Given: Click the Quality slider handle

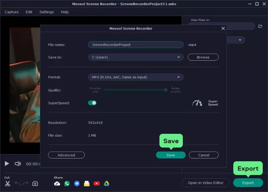Looking at the screenshot, I should coord(165,90).
